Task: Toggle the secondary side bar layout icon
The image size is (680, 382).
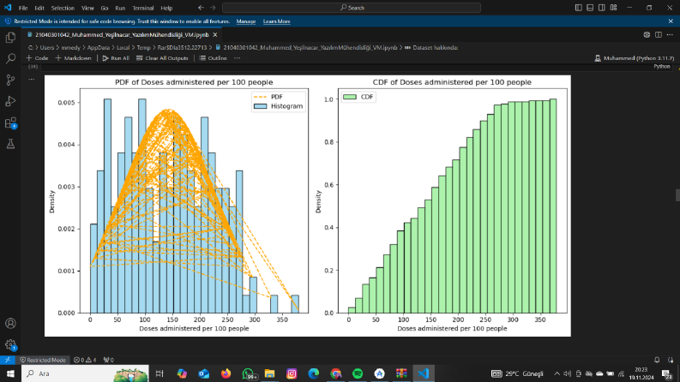Action: 601,8
